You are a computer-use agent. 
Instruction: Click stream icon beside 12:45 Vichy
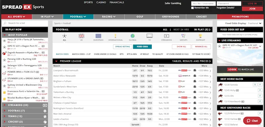click(237, 90)
